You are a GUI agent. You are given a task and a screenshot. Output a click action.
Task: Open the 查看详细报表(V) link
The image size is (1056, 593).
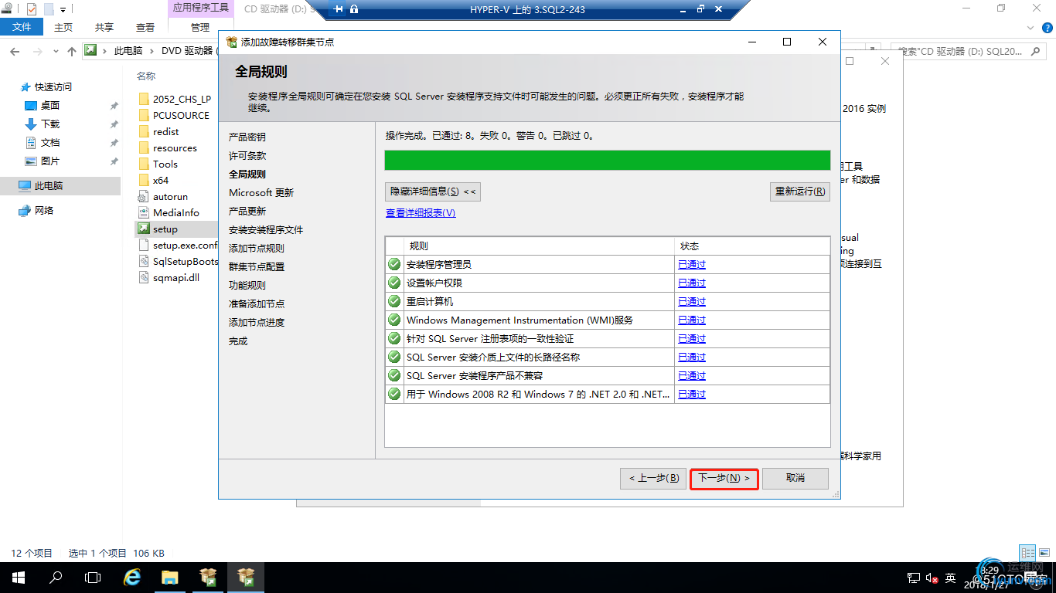tap(421, 213)
